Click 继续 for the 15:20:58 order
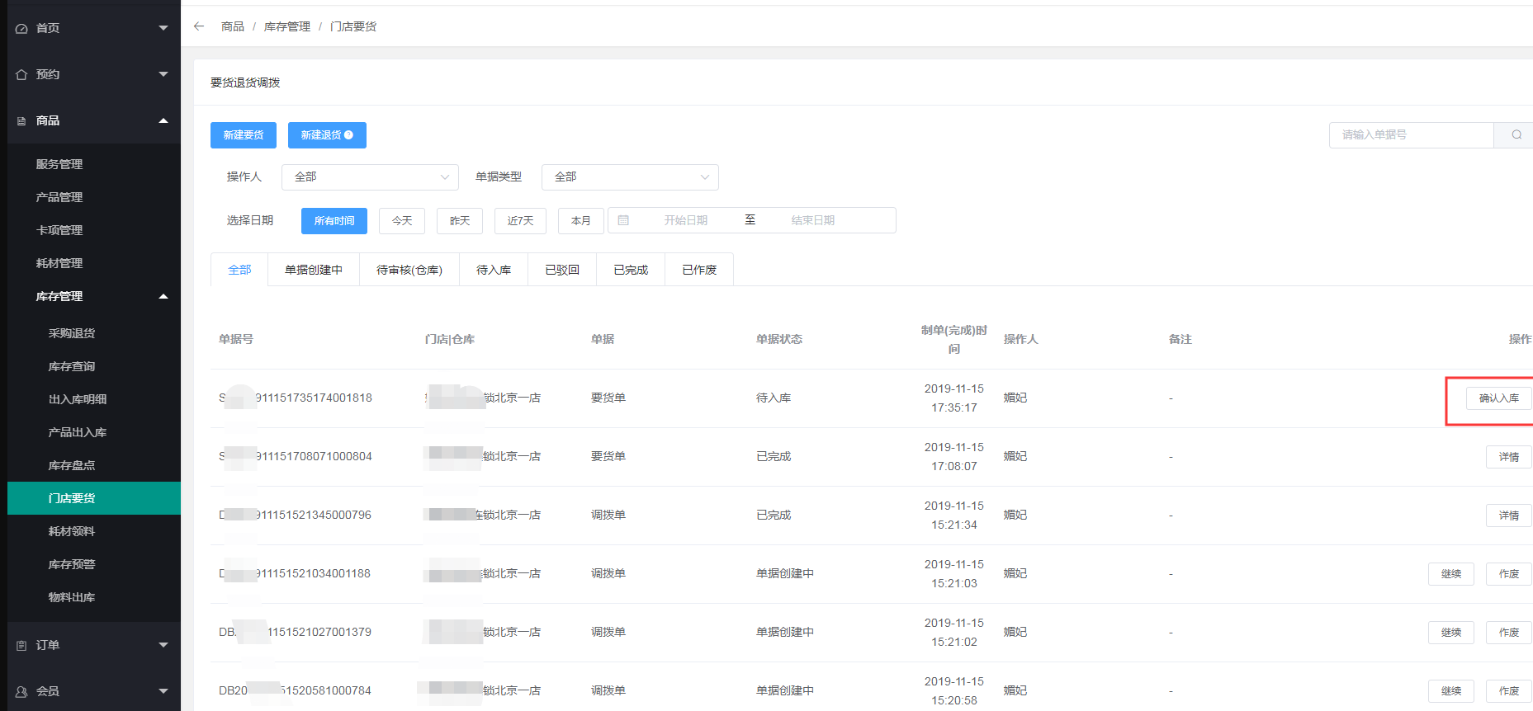This screenshot has width=1533, height=711. [x=1451, y=691]
